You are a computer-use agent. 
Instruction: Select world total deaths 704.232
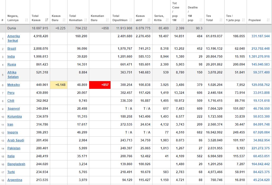pos(81,28)
